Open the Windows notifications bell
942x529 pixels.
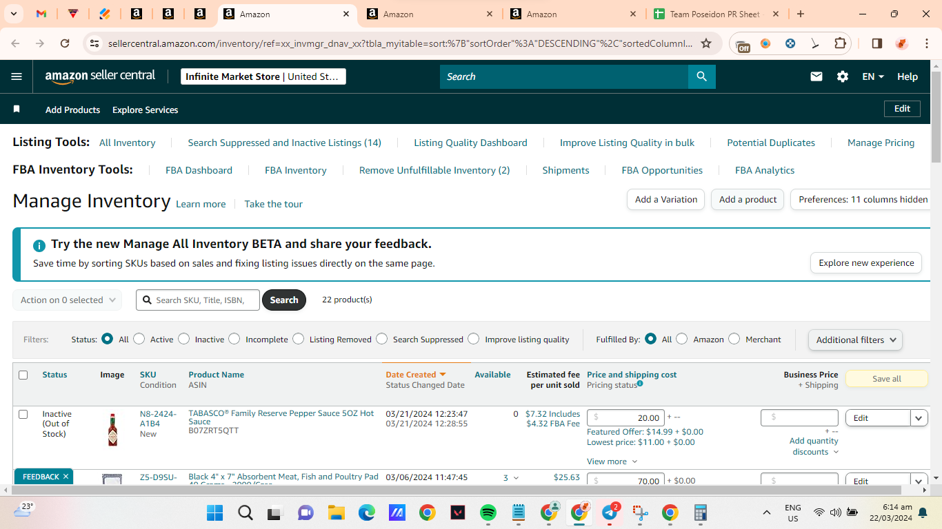[923, 512]
